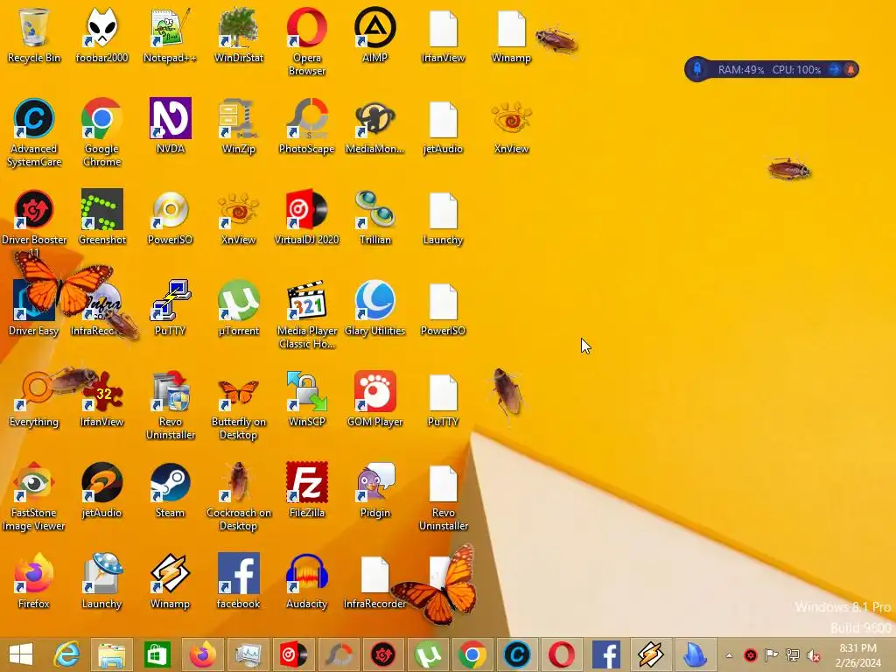896x672 pixels.
Task: Select the WinSCP desktop shortcut
Action: [x=307, y=399]
